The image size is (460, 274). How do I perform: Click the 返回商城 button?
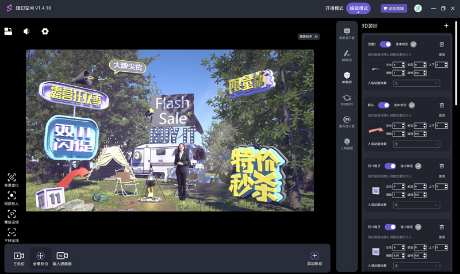pyautogui.click(x=394, y=9)
